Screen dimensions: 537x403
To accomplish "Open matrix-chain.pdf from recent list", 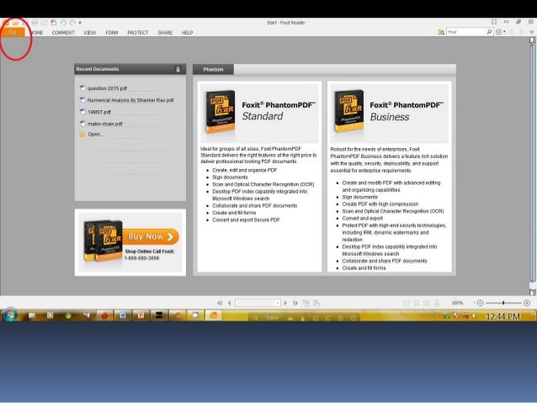I will (105, 124).
